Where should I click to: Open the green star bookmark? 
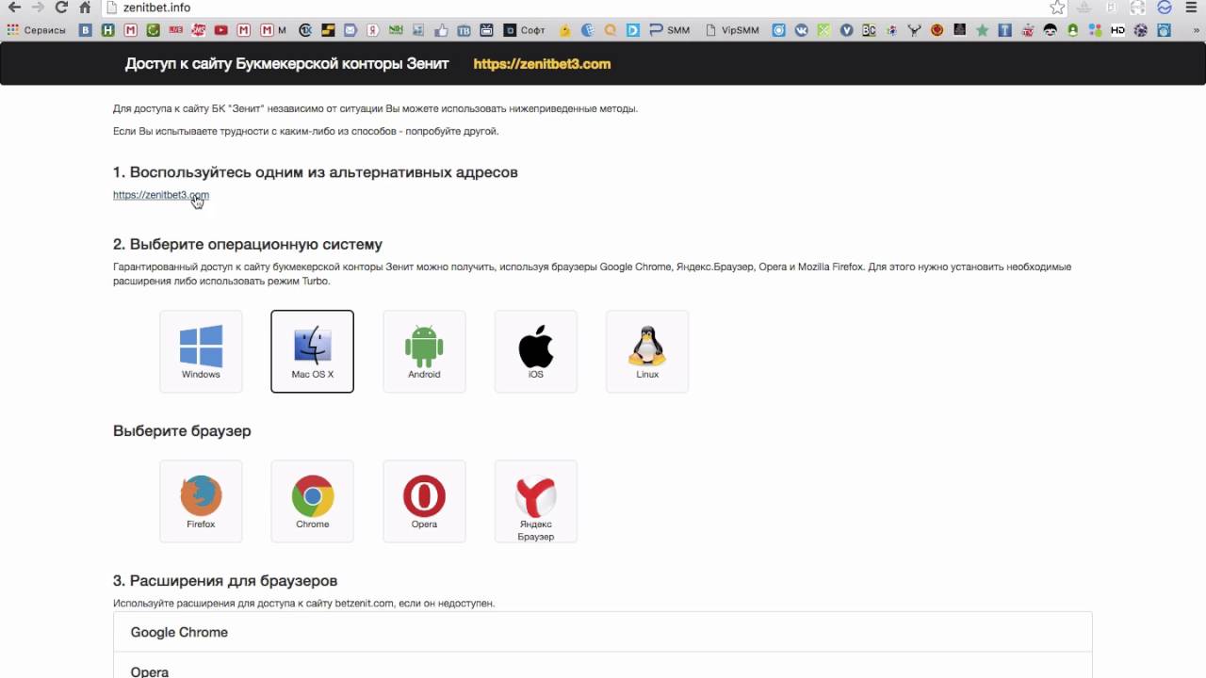pos(983,30)
